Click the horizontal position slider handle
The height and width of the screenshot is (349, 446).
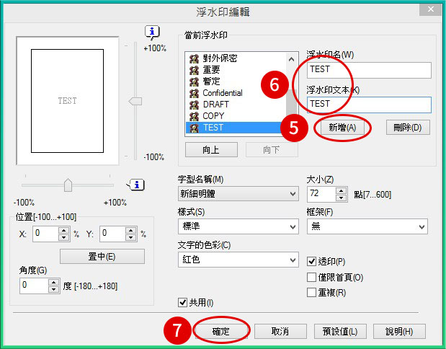tap(68, 185)
